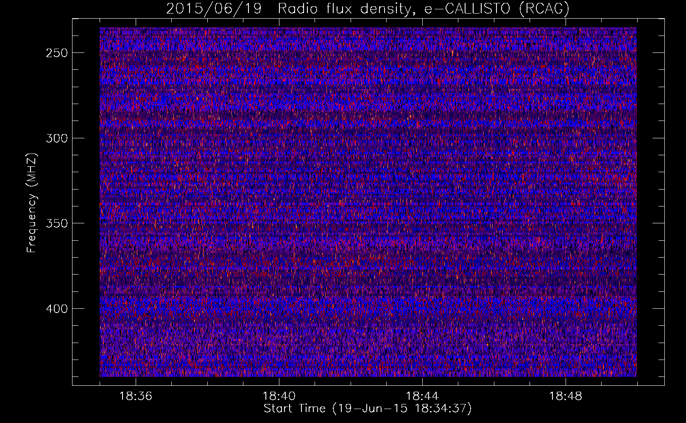Click the 'Start Time (19-Jun-15 18:34:37)' label
The width and height of the screenshot is (686, 423).
[368, 409]
